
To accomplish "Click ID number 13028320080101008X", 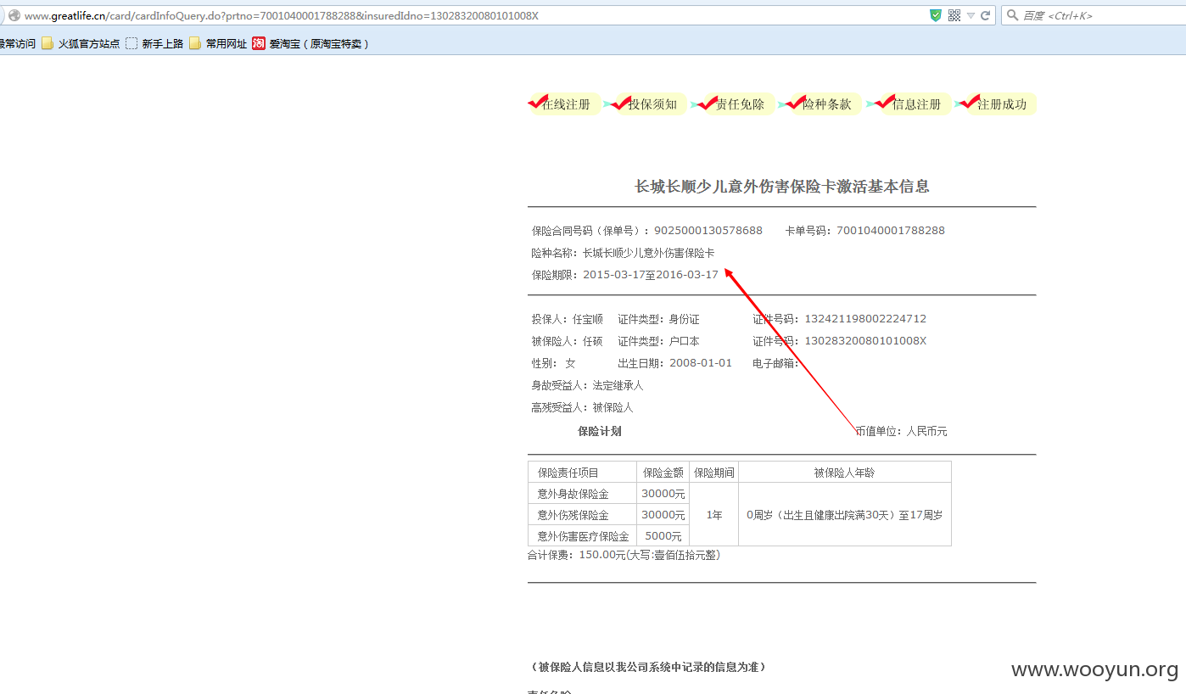I will click(x=865, y=341).
